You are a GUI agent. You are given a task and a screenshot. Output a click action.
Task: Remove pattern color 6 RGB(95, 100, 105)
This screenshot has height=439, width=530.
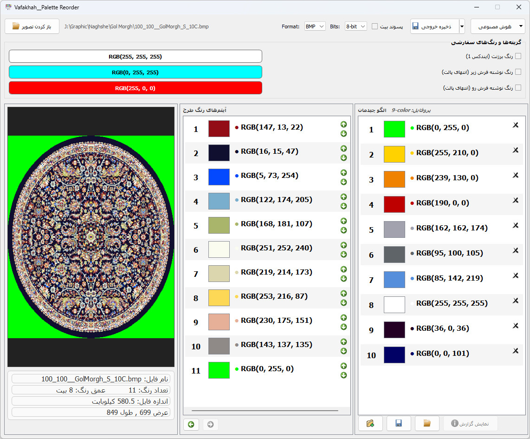click(x=516, y=250)
